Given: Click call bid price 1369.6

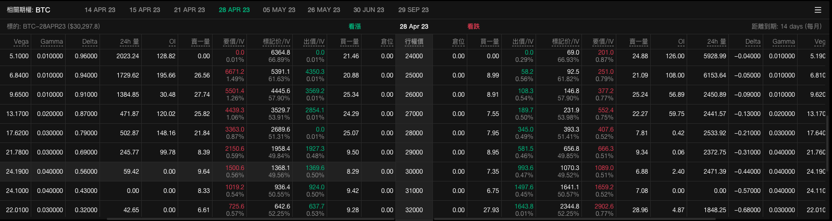Looking at the screenshot, I should (315, 168).
